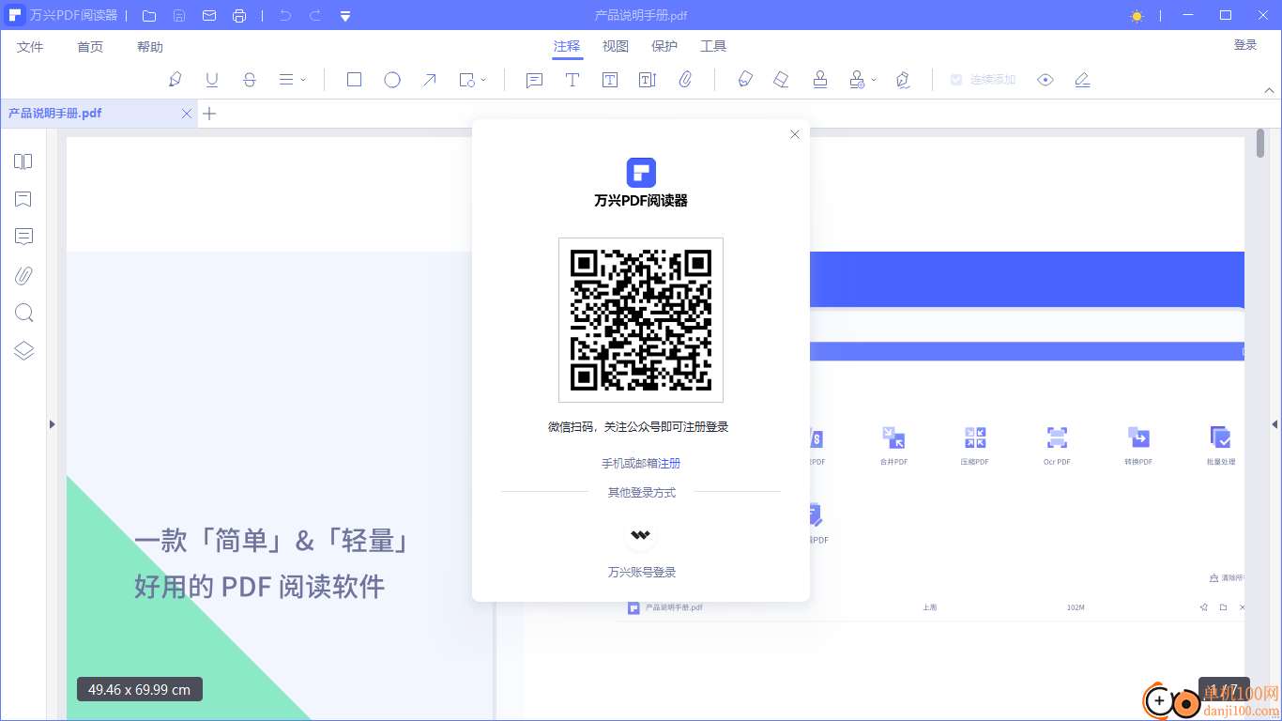Select the arrow drawing tool
The width and height of the screenshot is (1282, 721).
[430, 80]
